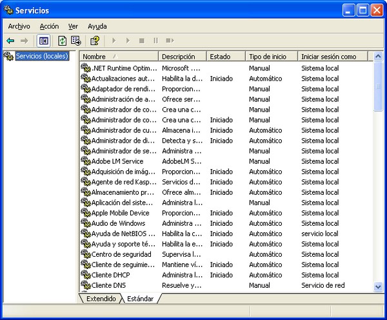Click 'Resuelve y...' description cell
The image size is (387, 320).
(x=182, y=285)
